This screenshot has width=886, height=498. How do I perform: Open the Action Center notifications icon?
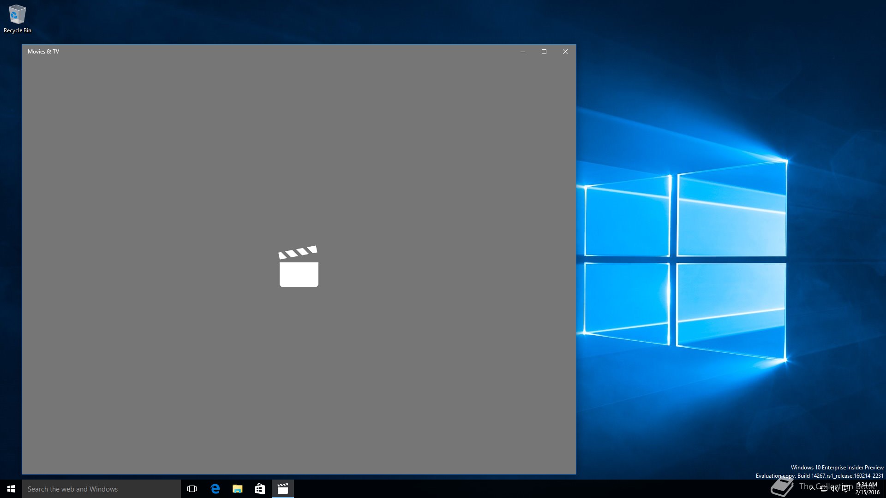846,489
